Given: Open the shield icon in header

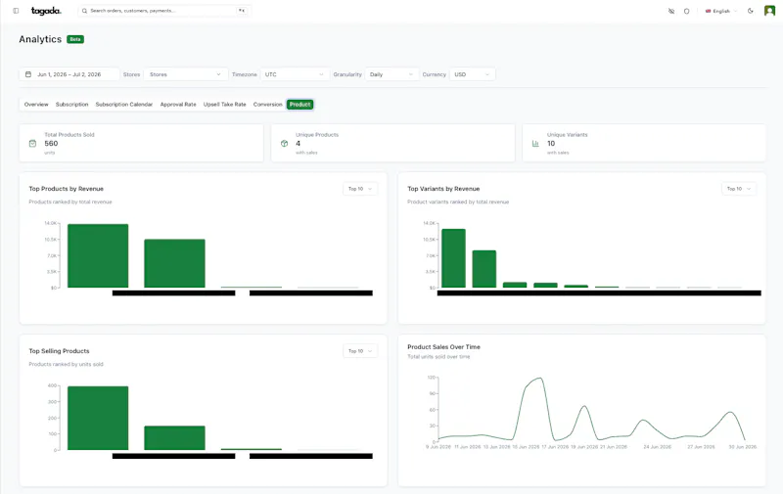Looking at the screenshot, I should 687,11.
